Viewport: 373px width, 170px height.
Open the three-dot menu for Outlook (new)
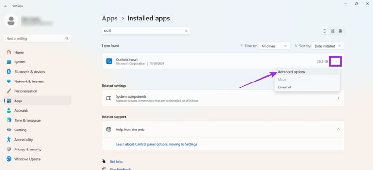tap(335, 61)
